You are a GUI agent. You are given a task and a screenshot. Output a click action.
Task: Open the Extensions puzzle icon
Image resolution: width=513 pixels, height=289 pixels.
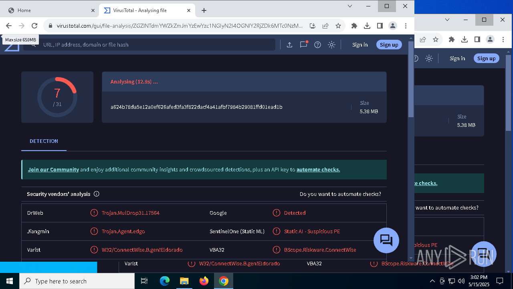pyautogui.click(x=354, y=26)
